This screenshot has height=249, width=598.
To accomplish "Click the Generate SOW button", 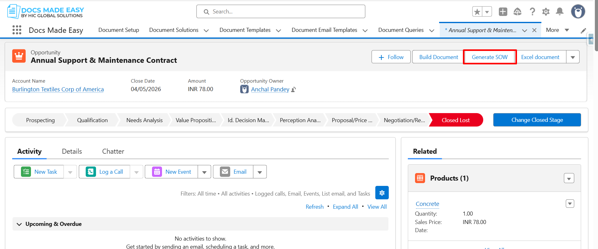I will [x=490, y=57].
